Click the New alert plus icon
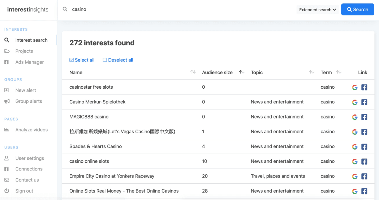Image resolution: width=380 pixels, height=200 pixels. [7, 90]
